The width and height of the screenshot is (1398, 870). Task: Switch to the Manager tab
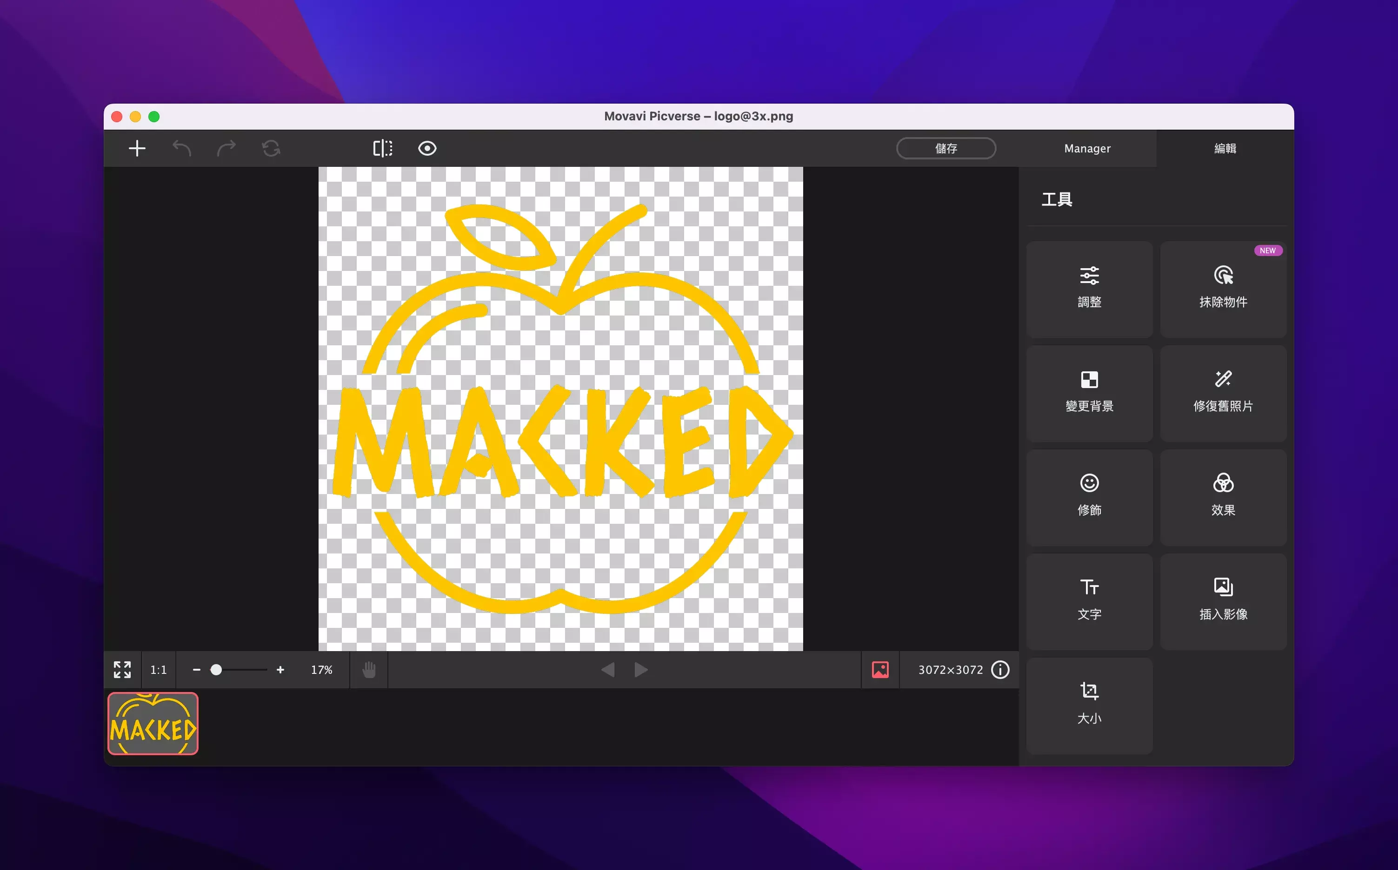[1087, 148]
